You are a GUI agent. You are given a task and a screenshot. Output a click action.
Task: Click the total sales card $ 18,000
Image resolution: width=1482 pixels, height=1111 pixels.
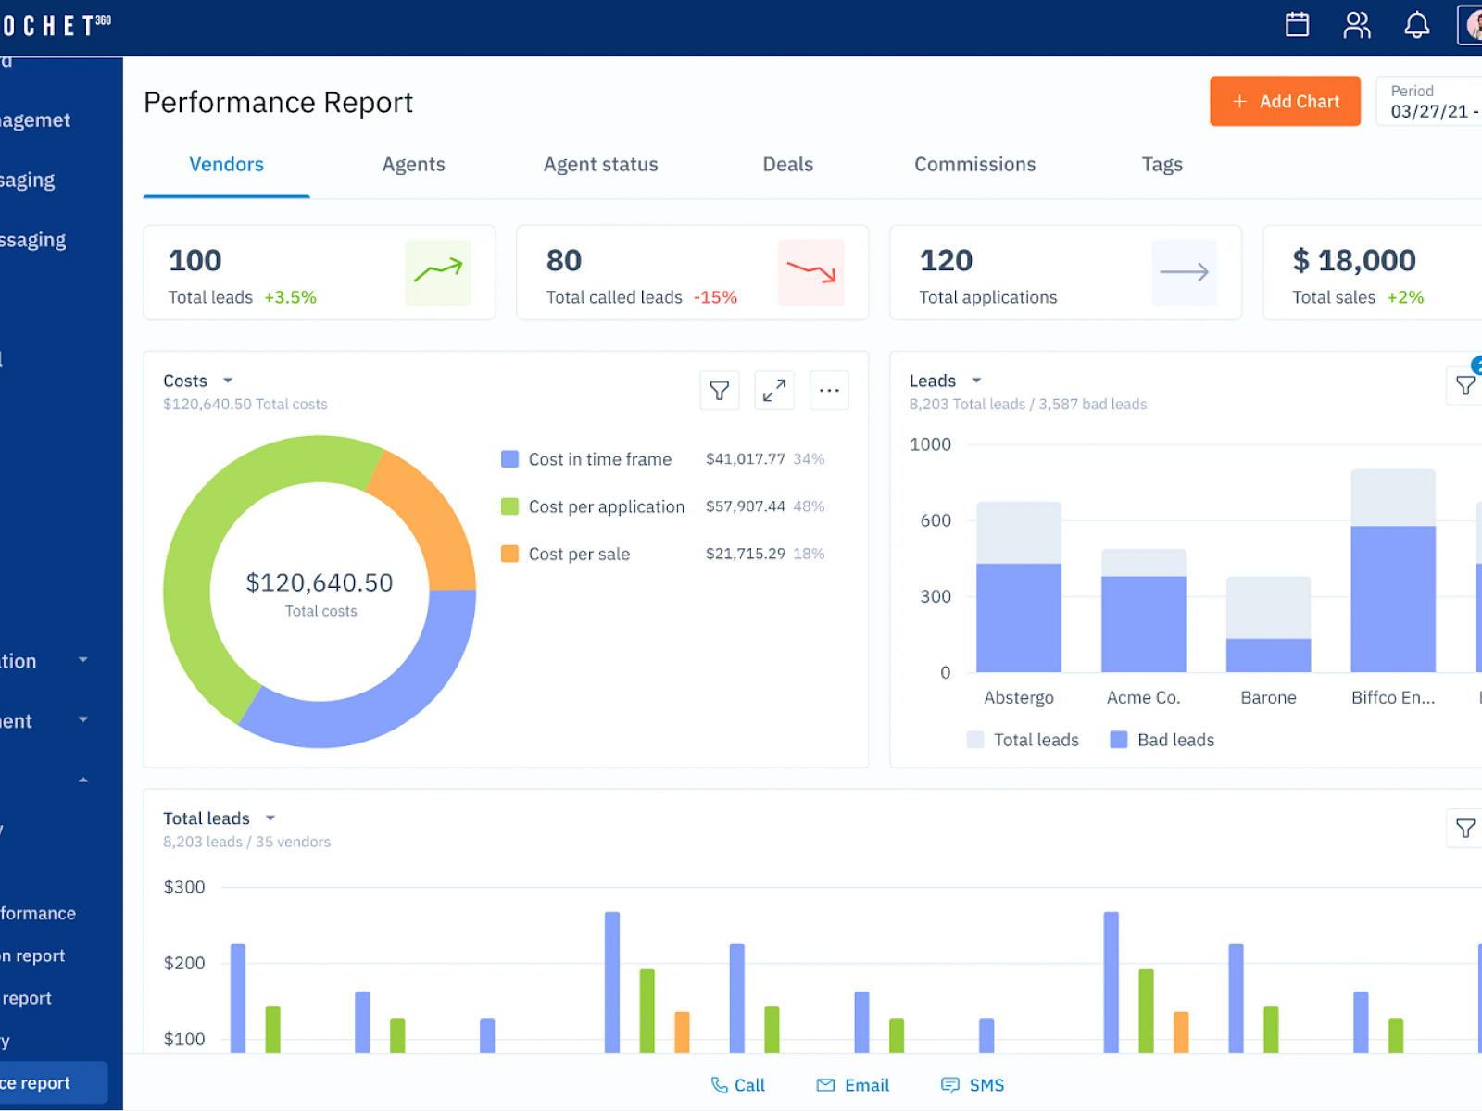pos(1373,272)
